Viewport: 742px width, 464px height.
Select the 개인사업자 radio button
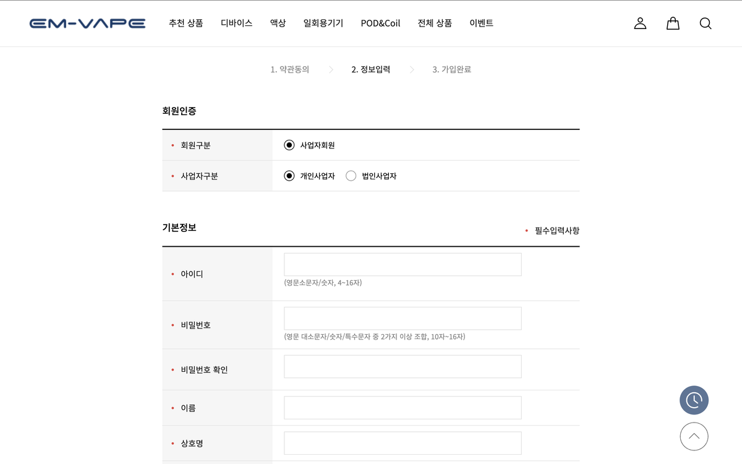(289, 176)
